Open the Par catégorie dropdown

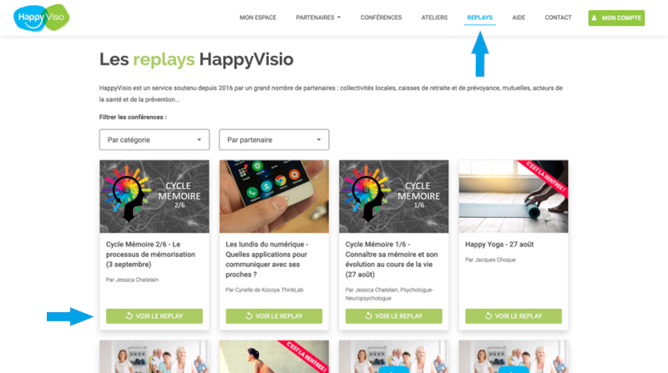coord(154,139)
